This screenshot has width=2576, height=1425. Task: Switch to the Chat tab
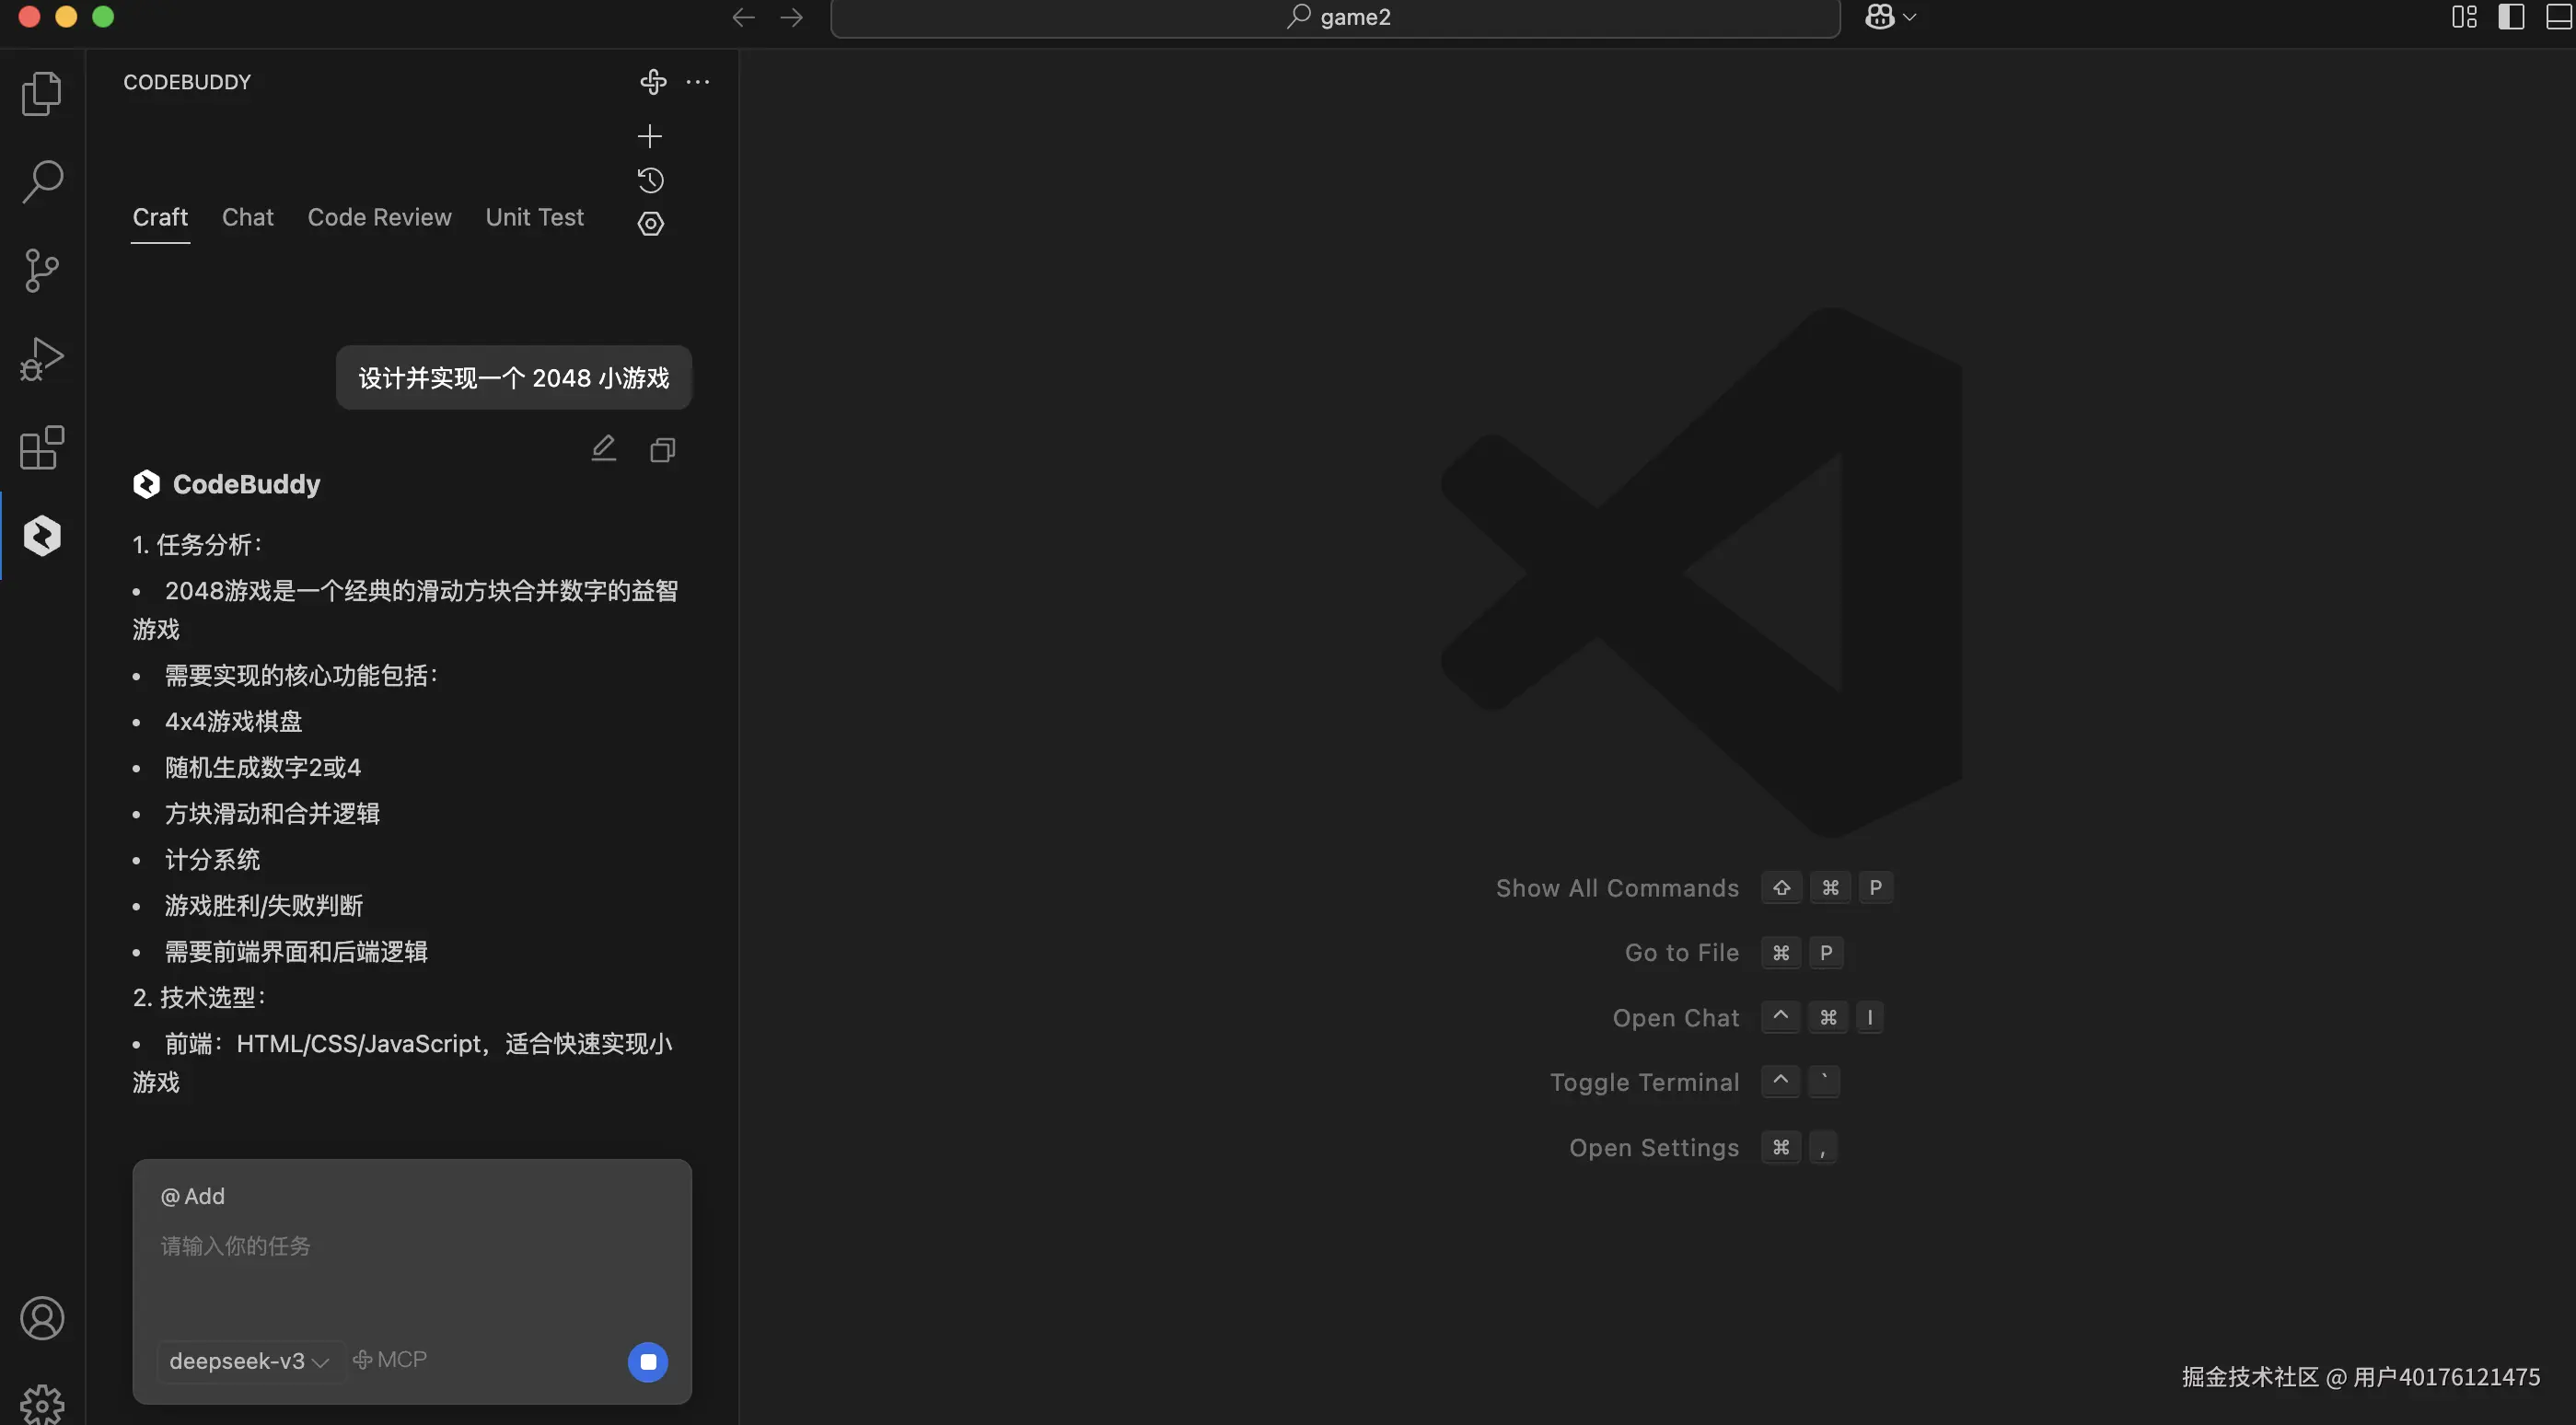point(247,217)
